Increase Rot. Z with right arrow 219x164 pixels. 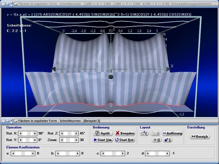(76, 133)
